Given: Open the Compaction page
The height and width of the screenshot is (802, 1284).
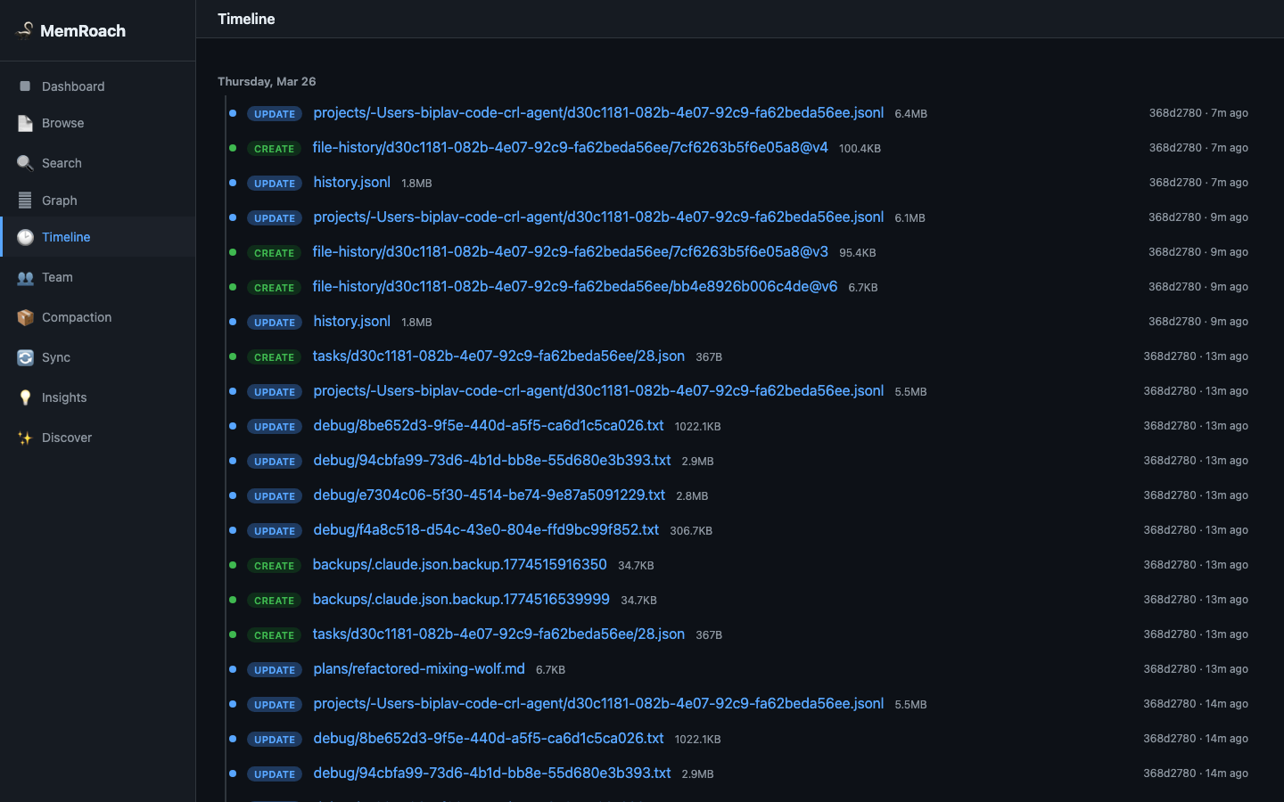Looking at the screenshot, I should (97, 317).
